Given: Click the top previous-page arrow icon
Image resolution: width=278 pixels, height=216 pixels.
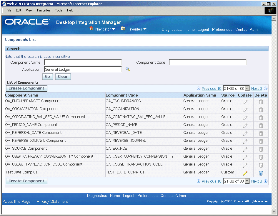Looking at the screenshot, I should click(199, 88).
